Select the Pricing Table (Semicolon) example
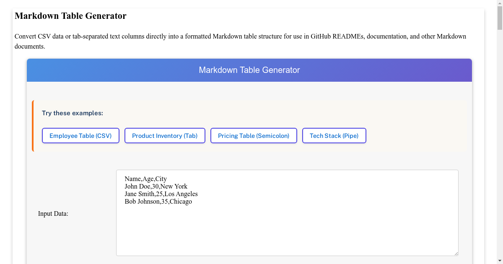This screenshot has width=503, height=264. 254,136
